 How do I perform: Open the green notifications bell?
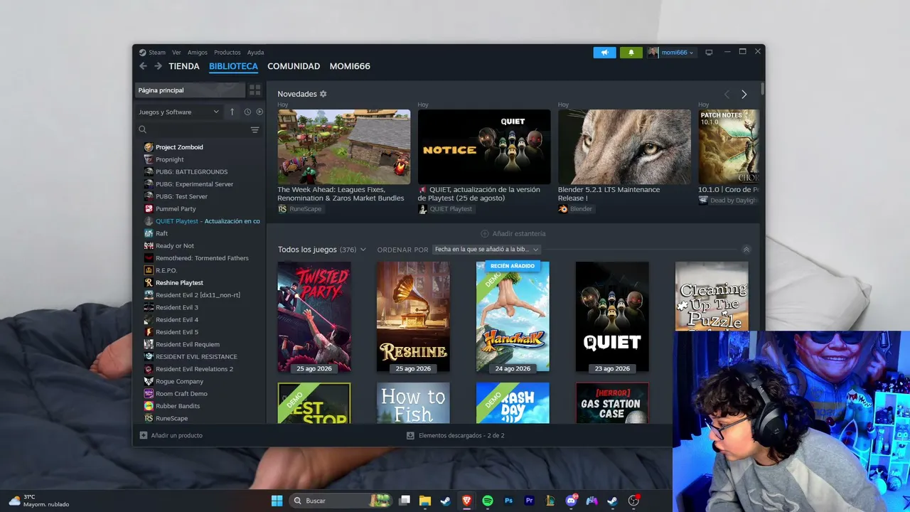coord(631,53)
